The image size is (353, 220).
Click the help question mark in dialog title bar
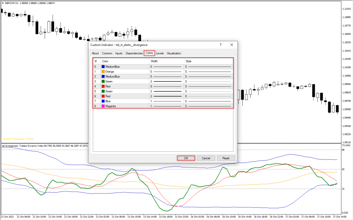click(x=220, y=45)
